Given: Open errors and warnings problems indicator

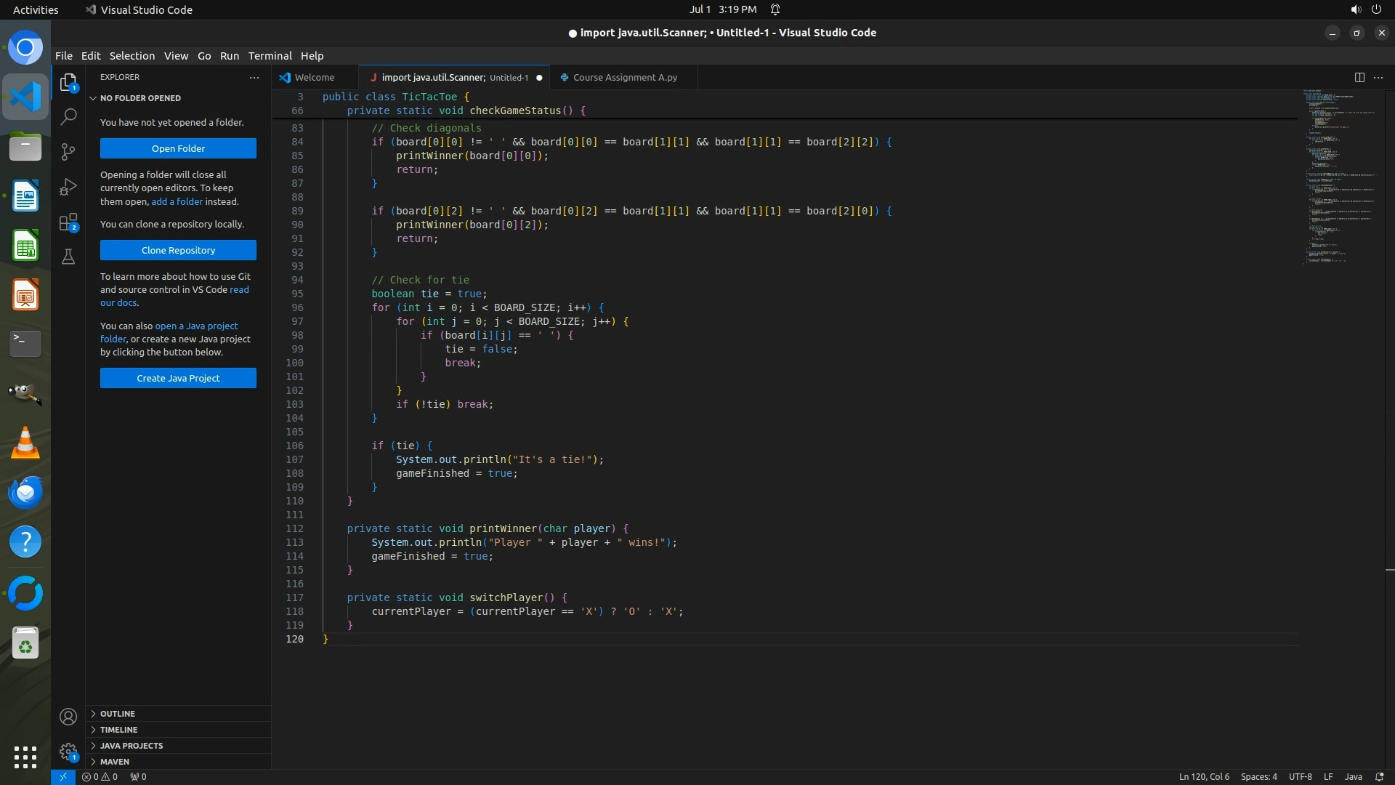Looking at the screenshot, I should pos(100,777).
